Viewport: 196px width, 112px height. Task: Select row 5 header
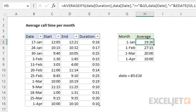point(3,42)
